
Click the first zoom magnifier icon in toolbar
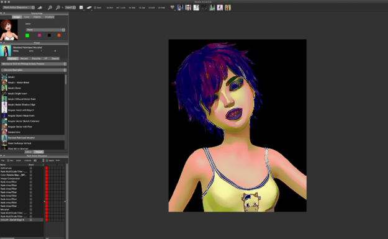50,7
